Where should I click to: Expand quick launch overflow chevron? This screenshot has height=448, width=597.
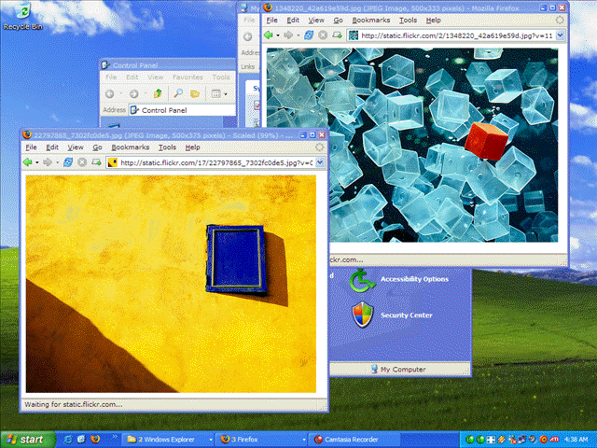tap(114, 436)
